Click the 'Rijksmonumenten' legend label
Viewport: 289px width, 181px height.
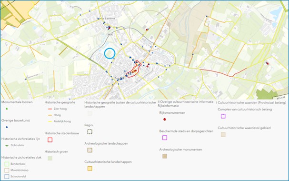(x=172, y=113)
